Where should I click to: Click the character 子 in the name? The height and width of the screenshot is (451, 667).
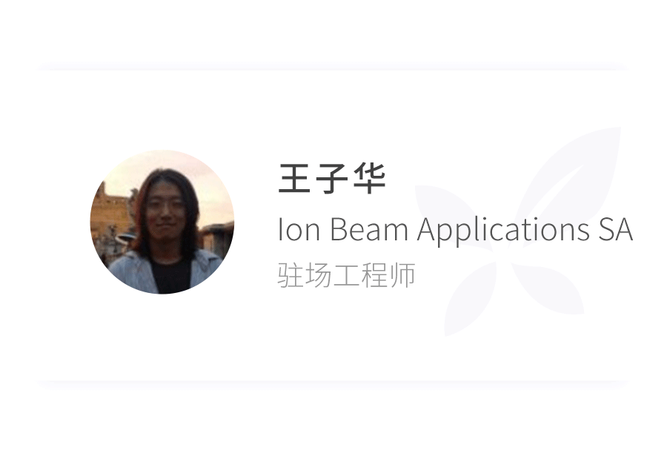tap(332, 179)
